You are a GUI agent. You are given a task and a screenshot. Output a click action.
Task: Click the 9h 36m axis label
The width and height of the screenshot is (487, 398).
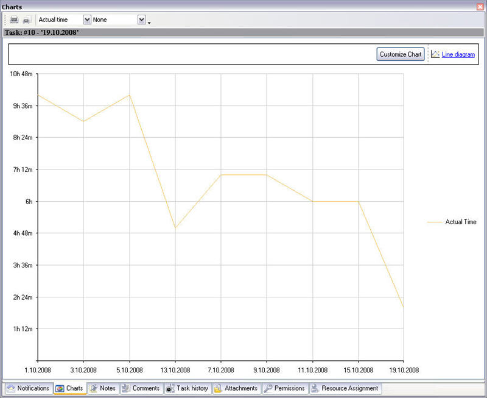(x=23, y=105)
